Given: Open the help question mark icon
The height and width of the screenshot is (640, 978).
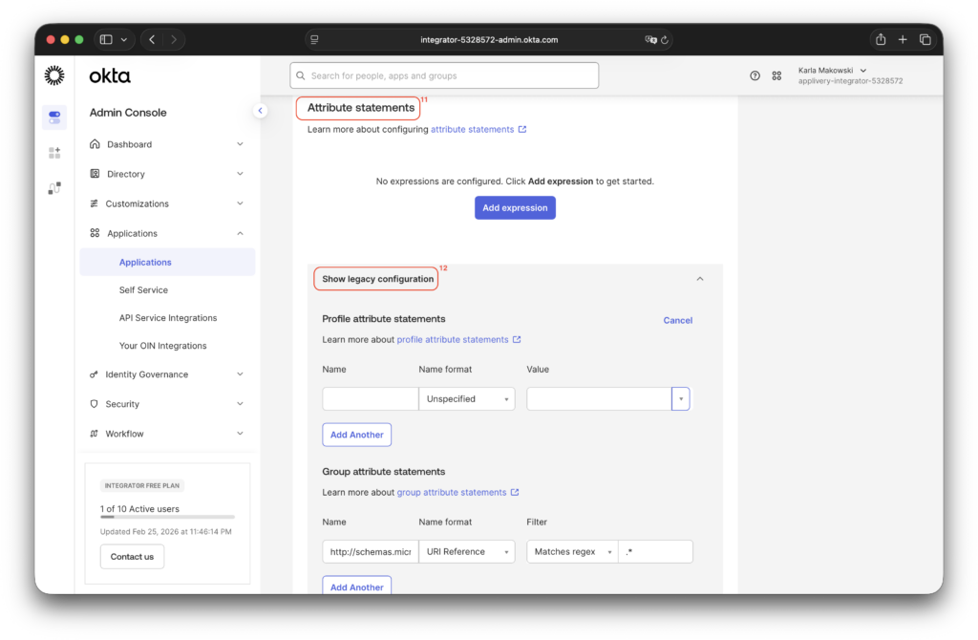Looking at the screenshot, I should tap(755, 75).
